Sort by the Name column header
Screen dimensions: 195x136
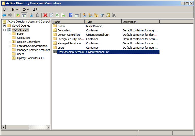[x=68, y=22]
